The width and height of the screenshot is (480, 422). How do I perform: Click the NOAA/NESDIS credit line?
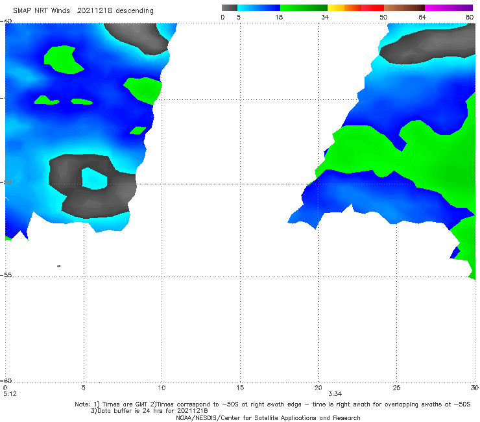(268, 417)
